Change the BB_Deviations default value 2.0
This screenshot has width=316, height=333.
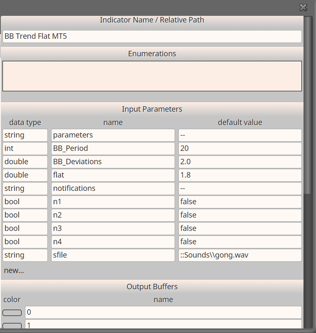[240, 162]
